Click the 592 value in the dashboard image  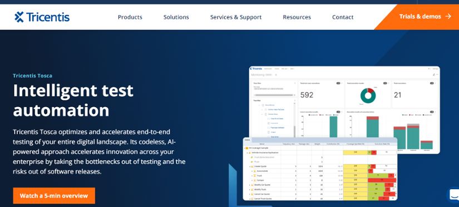tap(307, 95)
